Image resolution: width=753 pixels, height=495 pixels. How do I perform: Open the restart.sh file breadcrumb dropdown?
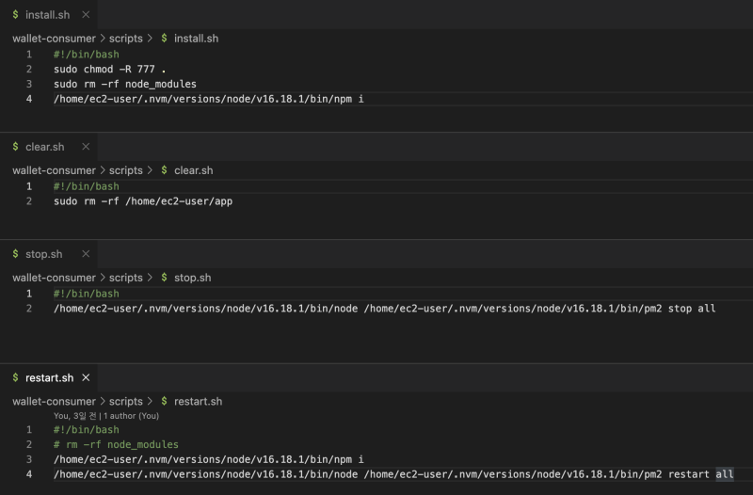(x=198, y=401)
